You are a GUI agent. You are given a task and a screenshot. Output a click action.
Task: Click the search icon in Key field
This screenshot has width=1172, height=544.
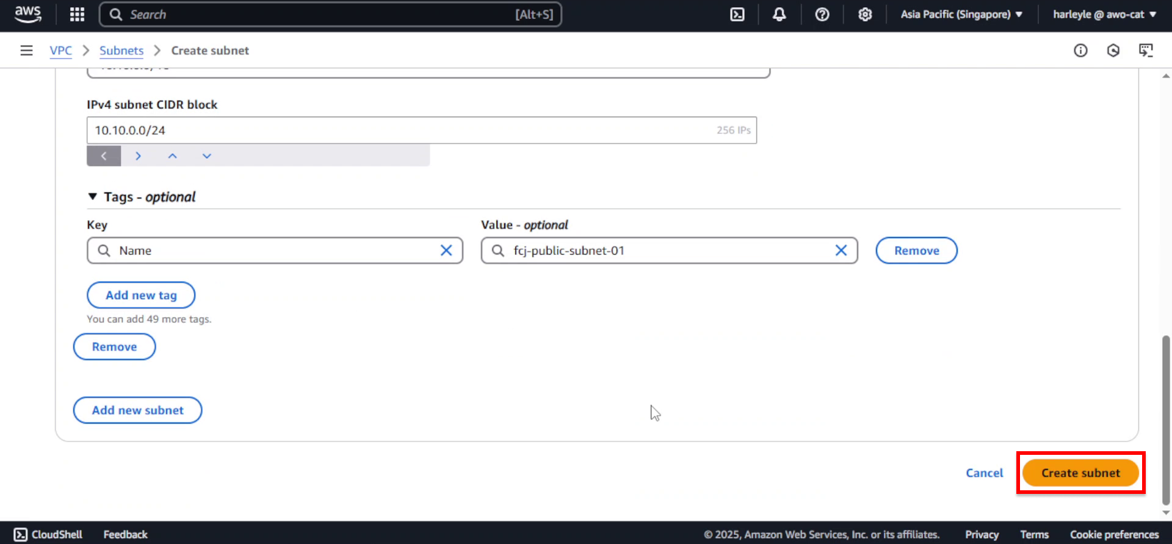pos(104,251)
